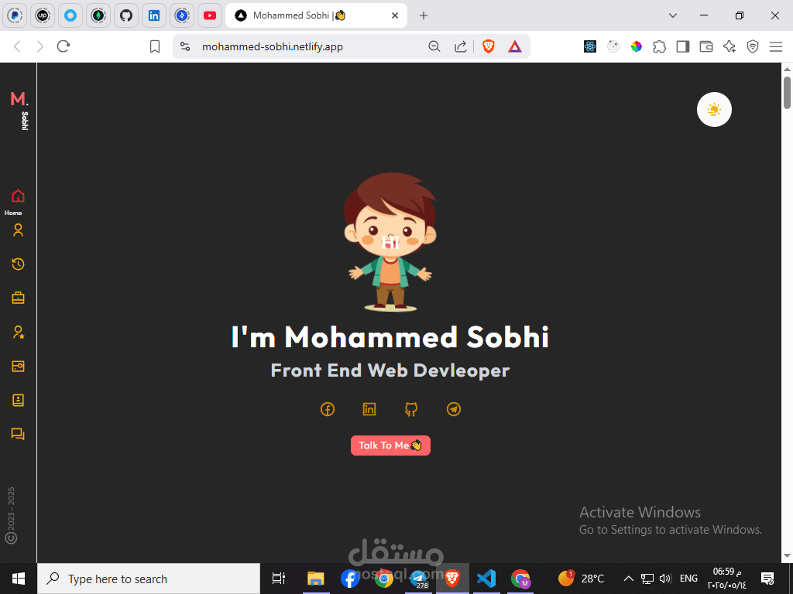Open the Windows notification center
Image resolution: width=793 pixels, height=594 pixels.
click(767, 579)
